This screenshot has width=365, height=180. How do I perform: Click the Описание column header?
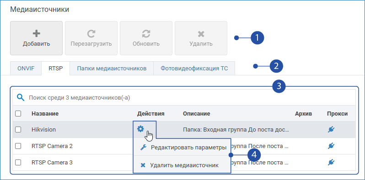click(x=197, y=113)
